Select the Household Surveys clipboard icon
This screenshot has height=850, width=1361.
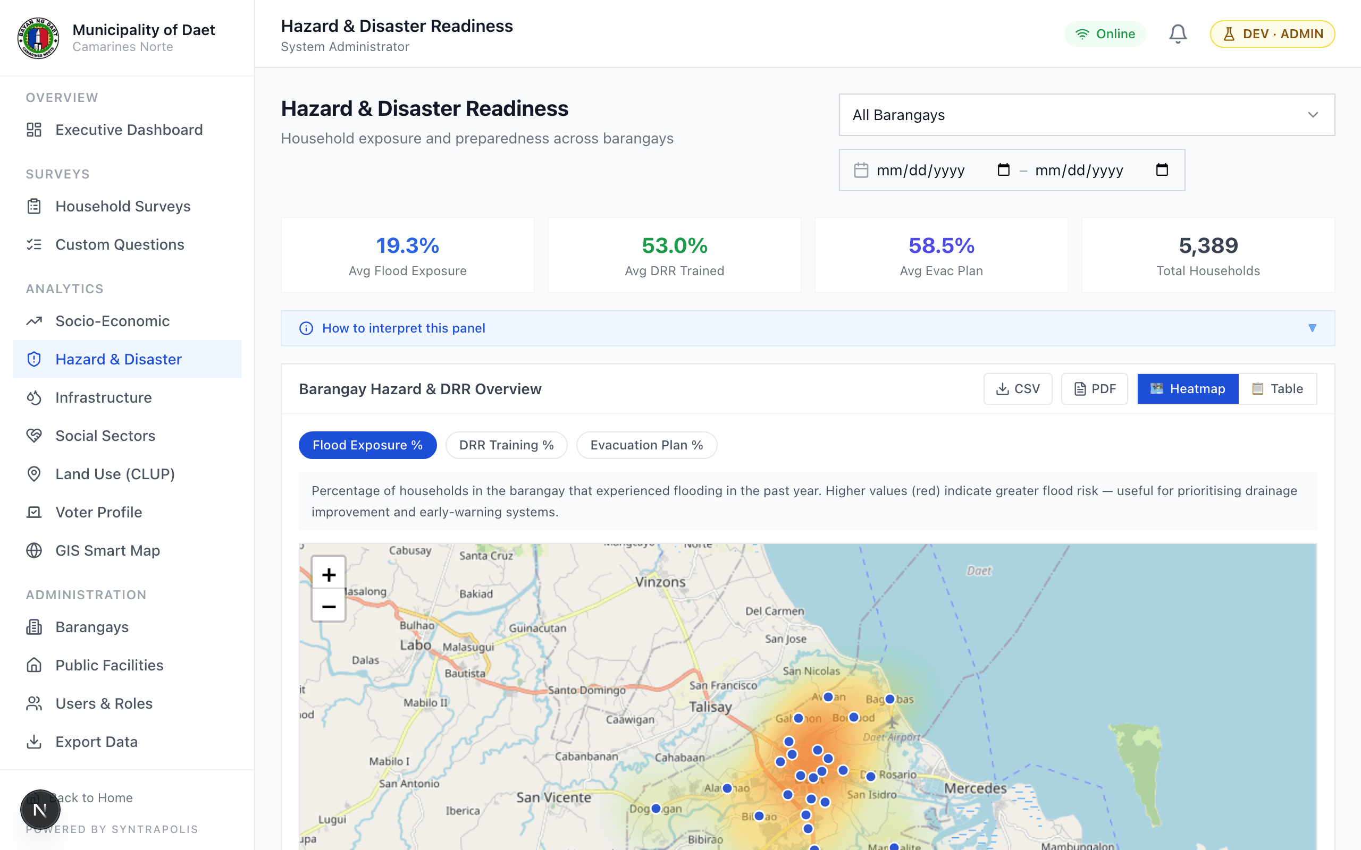(35, 206)
